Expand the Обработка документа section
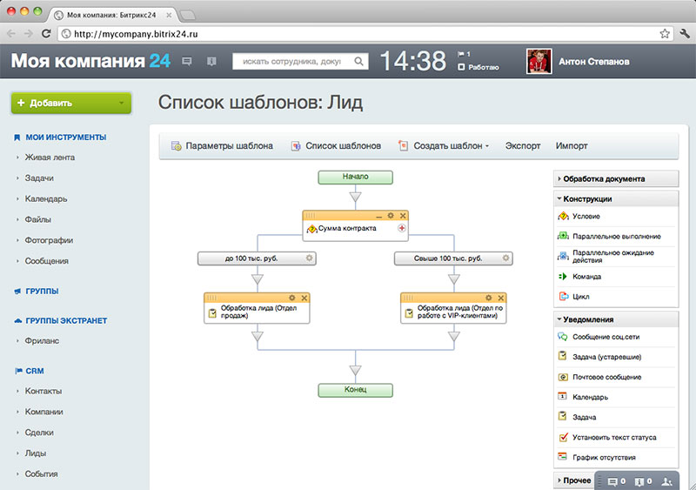696x490 pixels. coord(616,178)
